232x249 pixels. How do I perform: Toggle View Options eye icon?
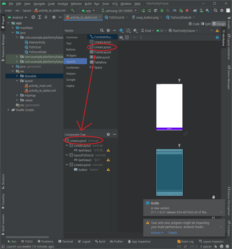click(x=121, y=37)
